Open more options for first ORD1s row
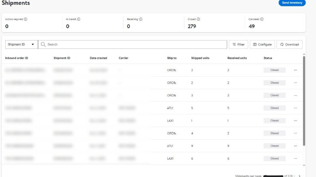 pyautogui.click(x=295, y=70)
